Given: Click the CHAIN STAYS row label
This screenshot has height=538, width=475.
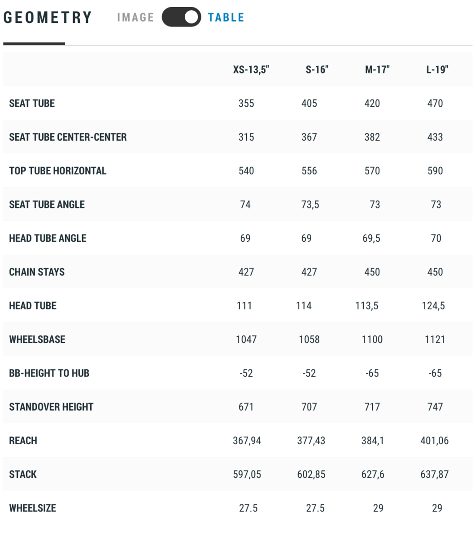Looking at the screenshot, I should 37,272.
